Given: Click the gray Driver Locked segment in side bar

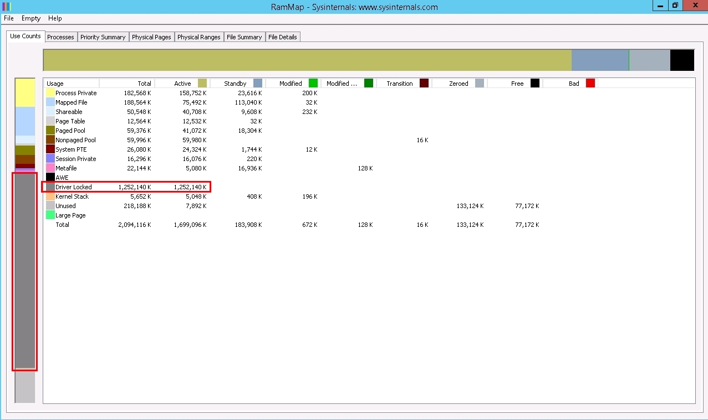Looking at the screenshot, I should 25,271.
